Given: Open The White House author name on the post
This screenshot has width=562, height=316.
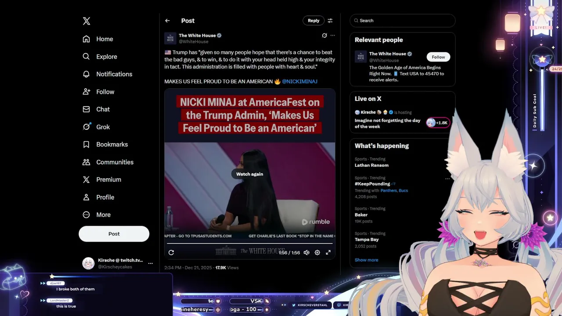Looking at the screenshot, I should tap(197, 36).
